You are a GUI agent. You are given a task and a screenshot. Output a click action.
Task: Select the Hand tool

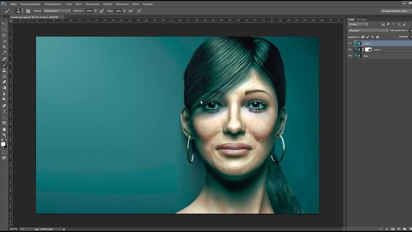coord(4,130)
